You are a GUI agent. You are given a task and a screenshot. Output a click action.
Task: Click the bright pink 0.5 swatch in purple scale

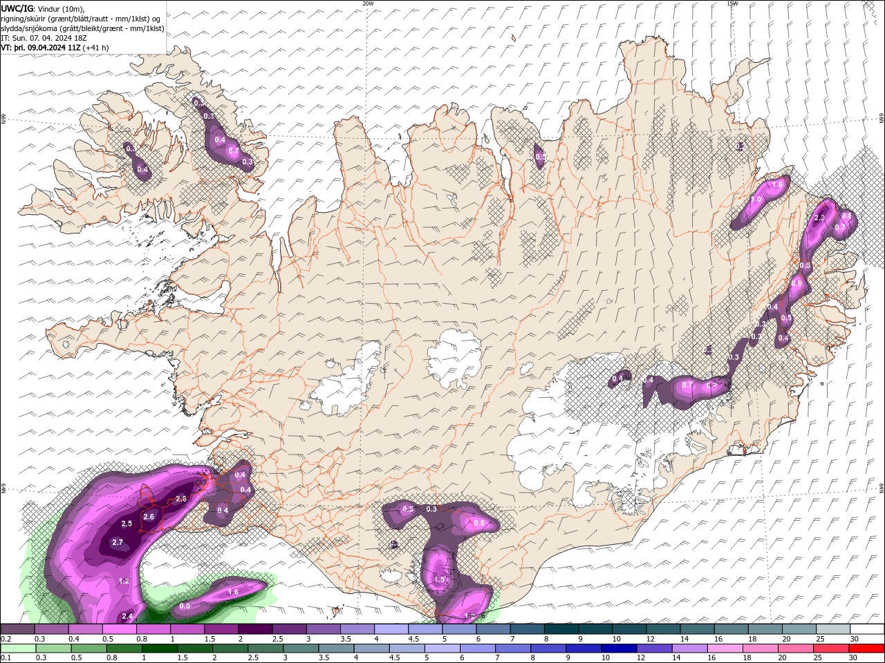coord(119,629)
